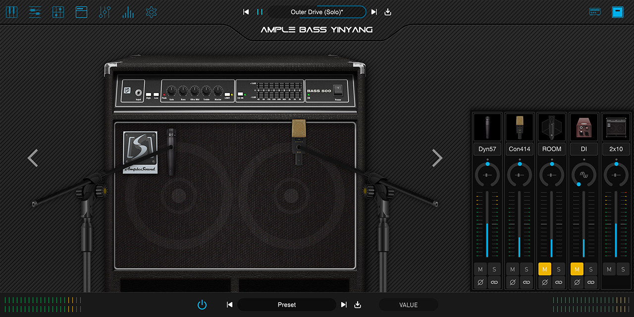Screen dimensions: 634x317
Task: Flip the amp Power rocker switch
Action: pos(338,90)
